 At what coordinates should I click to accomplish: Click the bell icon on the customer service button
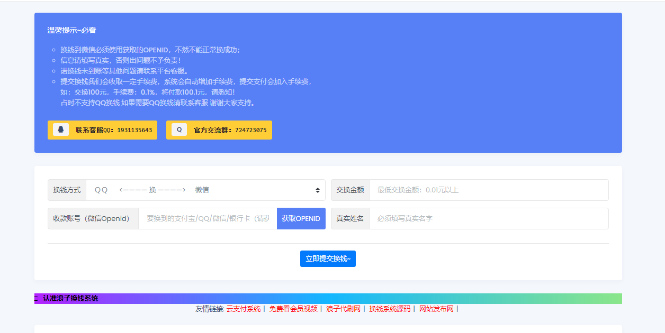[x=60, y=129]
